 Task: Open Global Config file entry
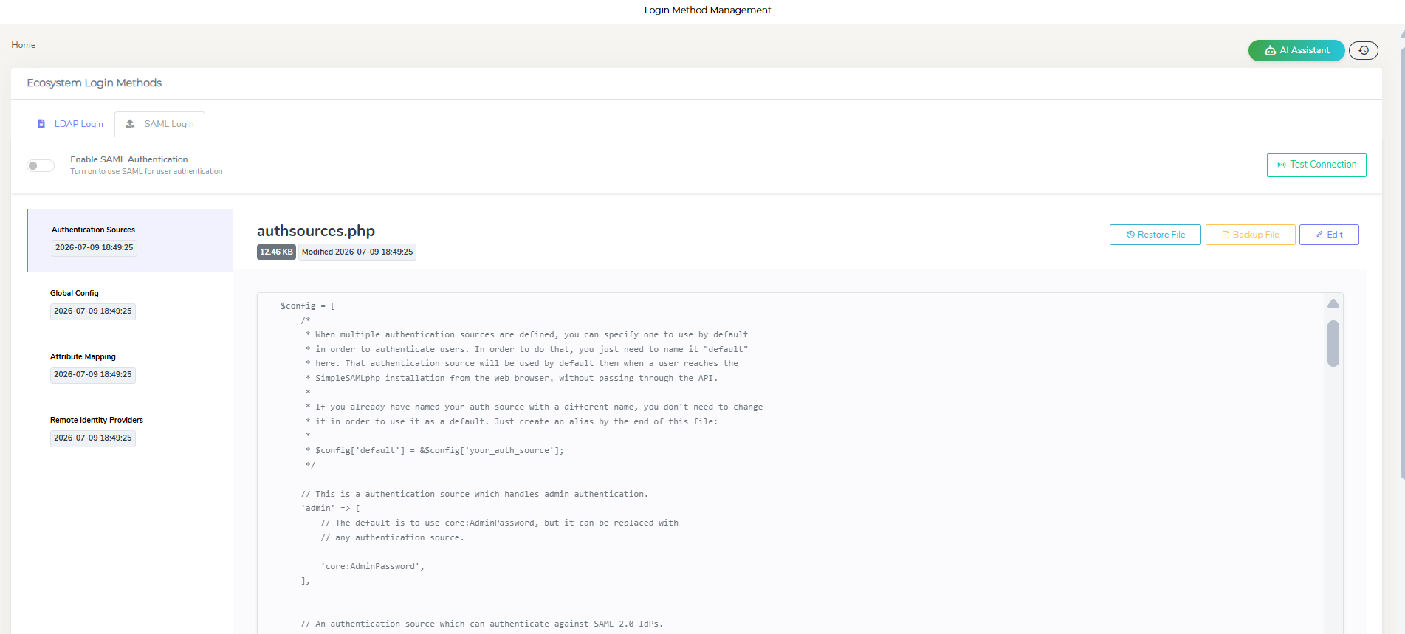130,303
